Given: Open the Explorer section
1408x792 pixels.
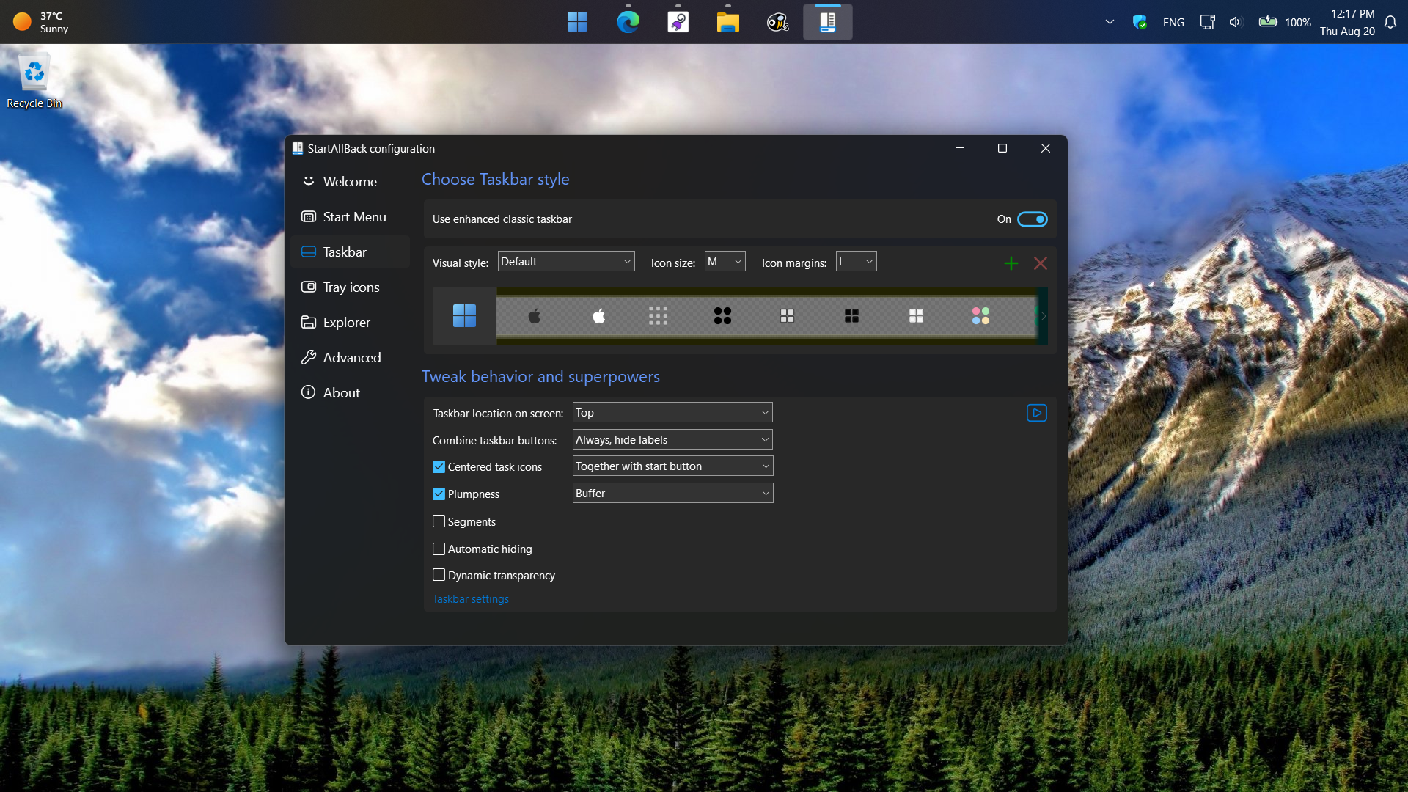Looking at the screenshot, I should tap(350, 322).
